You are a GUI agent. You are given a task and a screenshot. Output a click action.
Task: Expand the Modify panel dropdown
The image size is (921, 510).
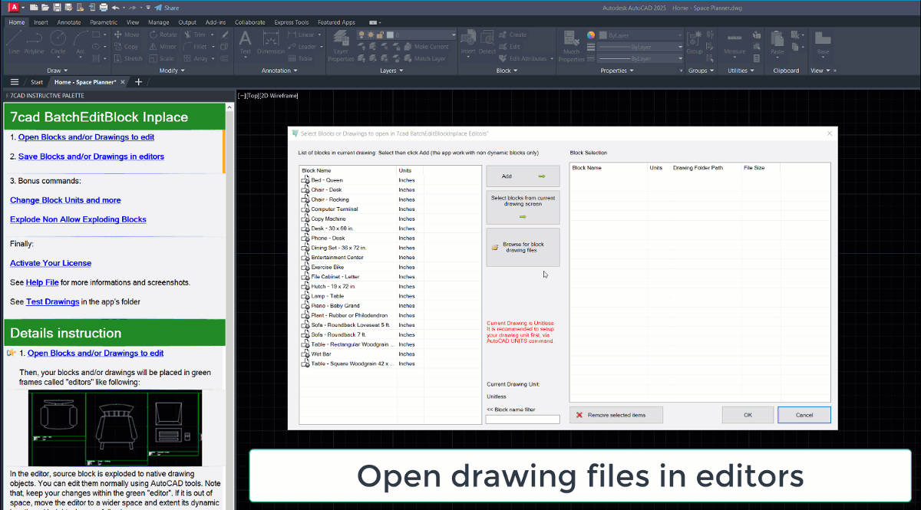click(171, 71)
